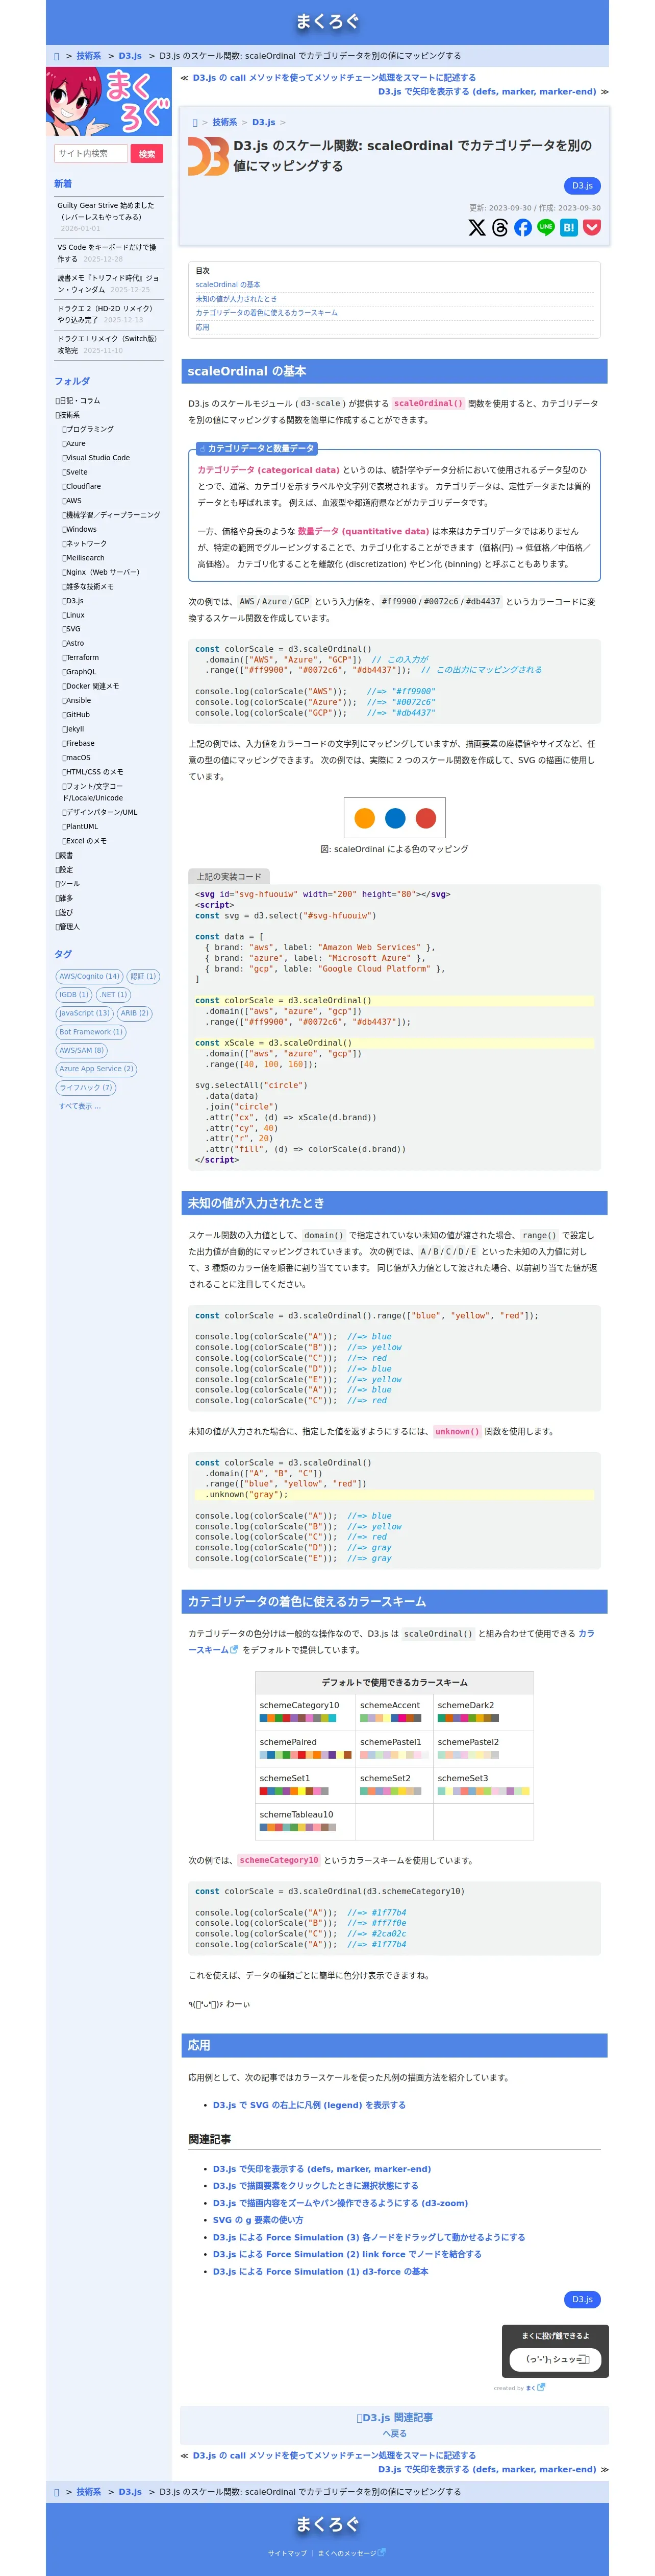The height and width of the screenshot is (2576, 655).
Task: Bookmark article with Hatena B! icon
Action: 569,227
